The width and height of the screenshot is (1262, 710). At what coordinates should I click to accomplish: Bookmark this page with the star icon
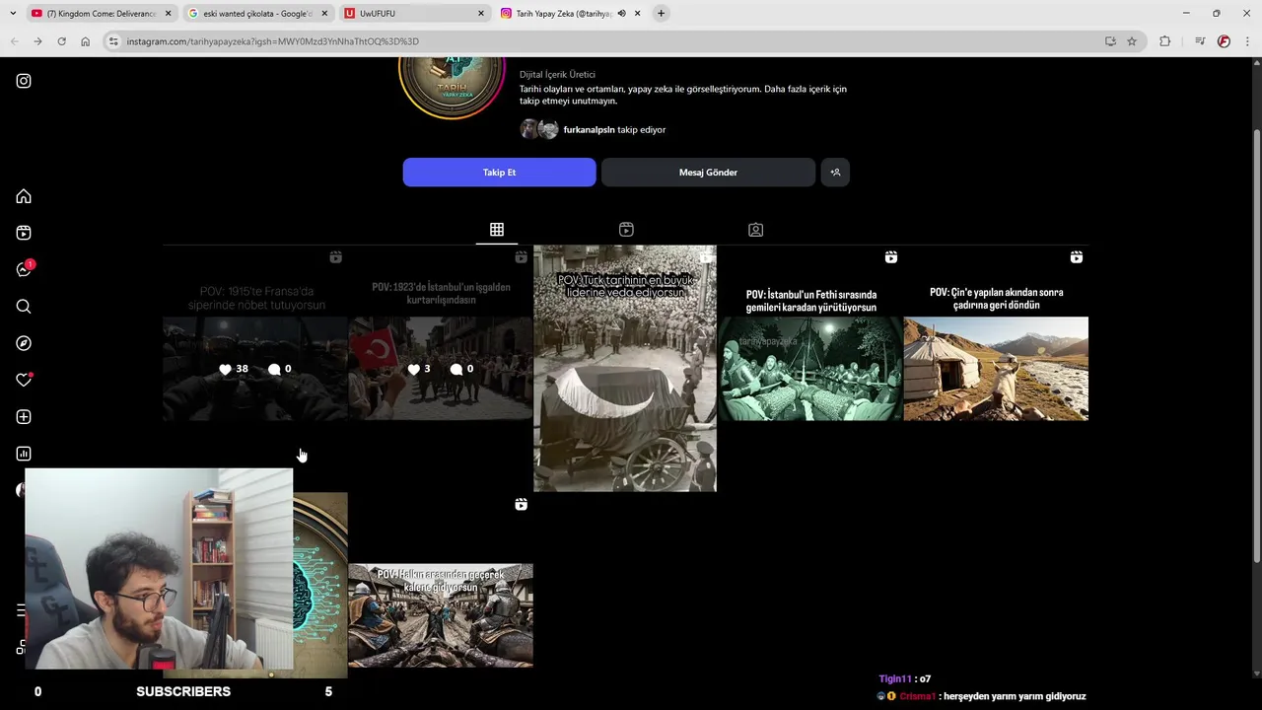(1132, 41)
